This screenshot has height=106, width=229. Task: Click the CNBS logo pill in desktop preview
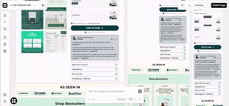40,93
